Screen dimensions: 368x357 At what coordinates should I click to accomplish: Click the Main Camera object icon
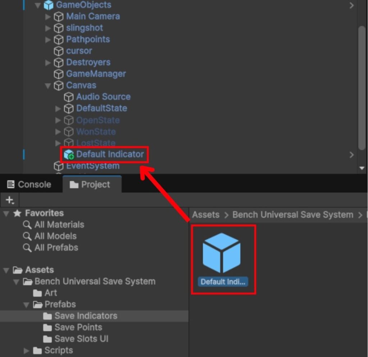coord(59,17)
